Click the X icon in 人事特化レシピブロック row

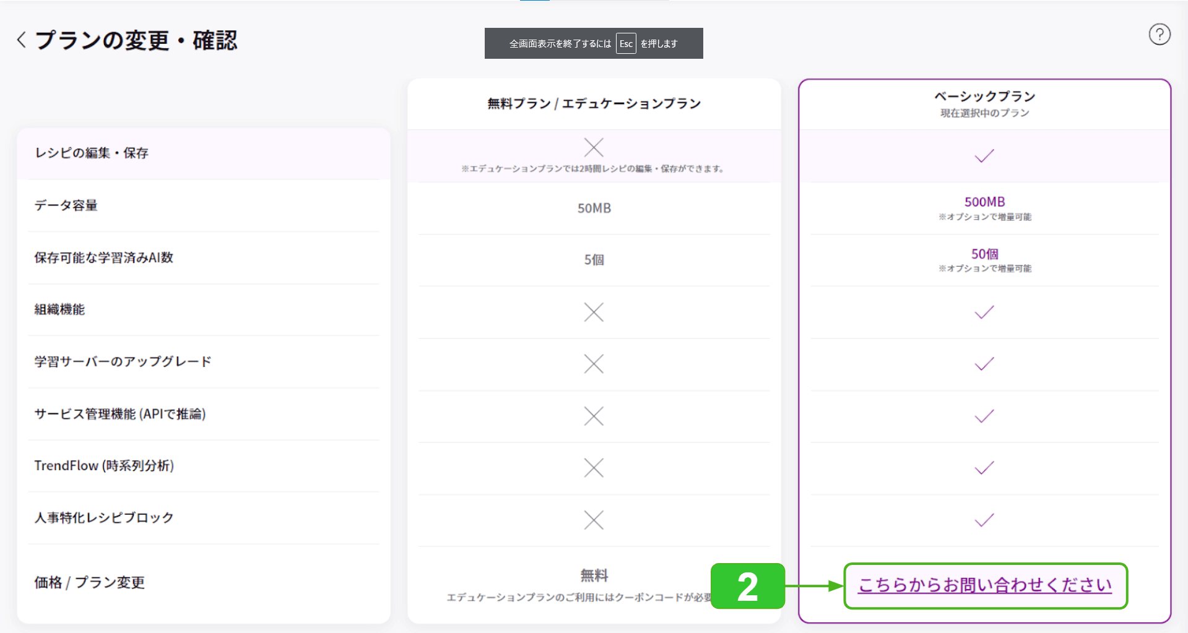point(594,520)
